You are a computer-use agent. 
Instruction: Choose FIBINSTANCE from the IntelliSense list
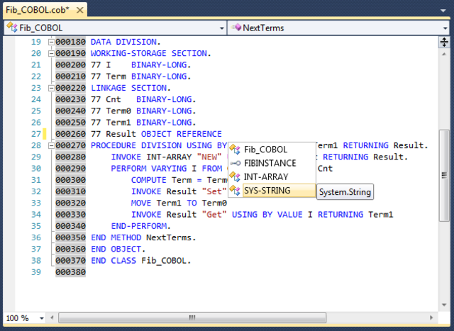point(272,163)
